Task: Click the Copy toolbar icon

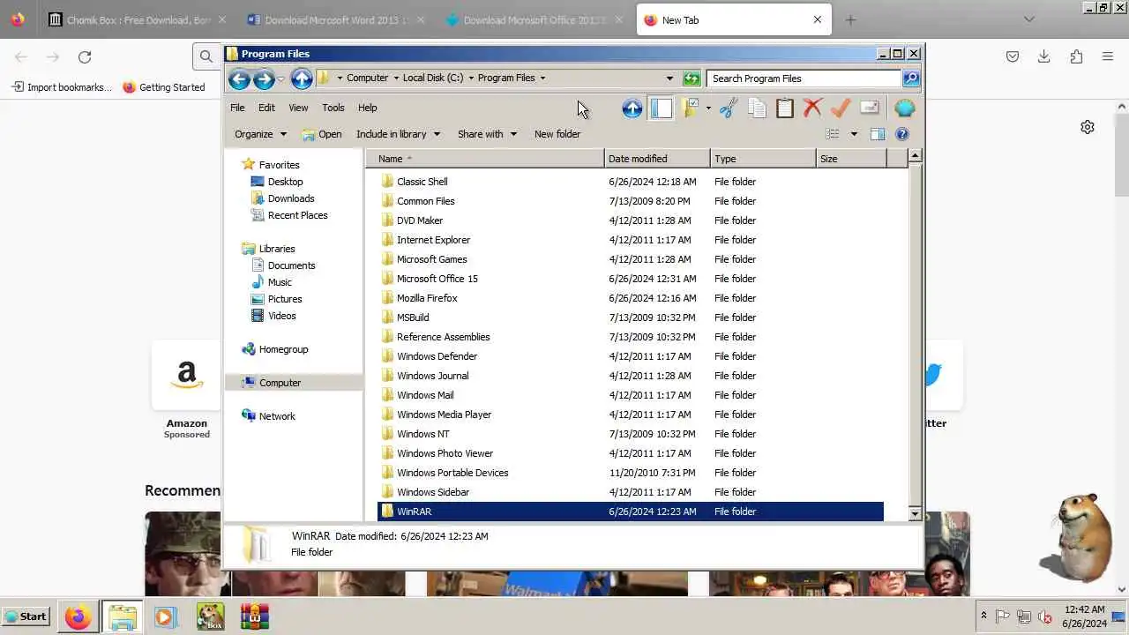Action: pos(757,108)
